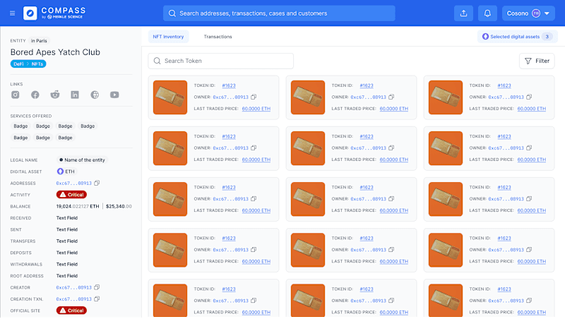The height and width of the screenshot is (324, 565).
Task: Select the NFT Inventory tab
Action: 168,37
